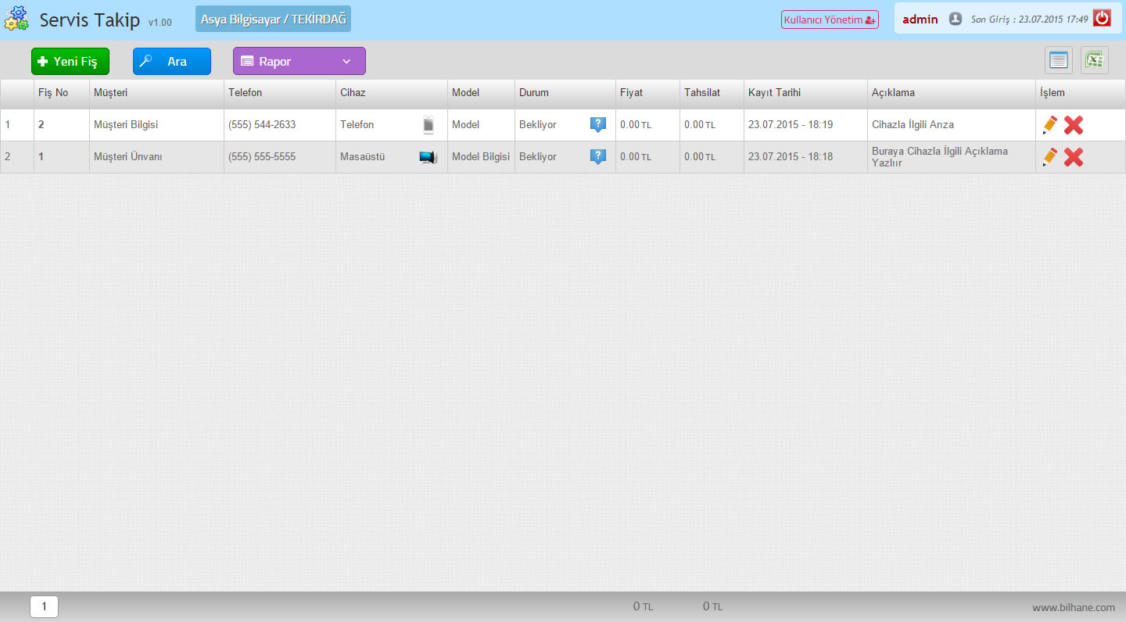The image size is (1126, 622).
Task: Click the Bekliyor status icon for Telefon row
Action: [597, 125]
